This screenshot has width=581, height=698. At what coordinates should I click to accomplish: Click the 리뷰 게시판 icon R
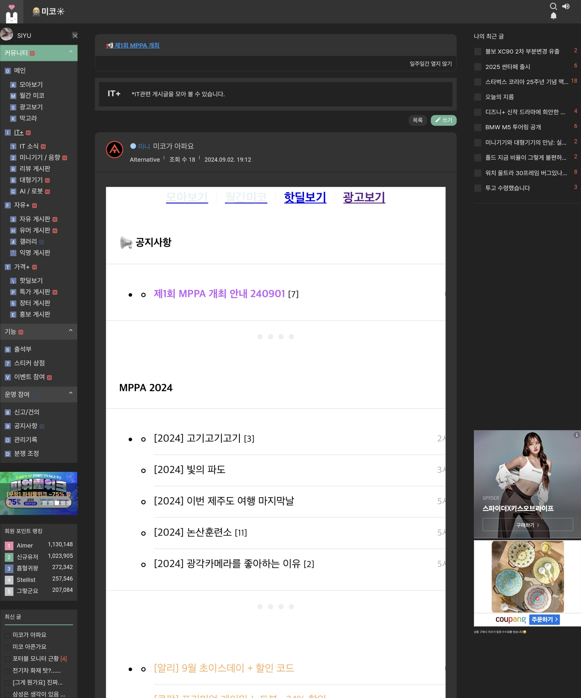coord(13,169)
